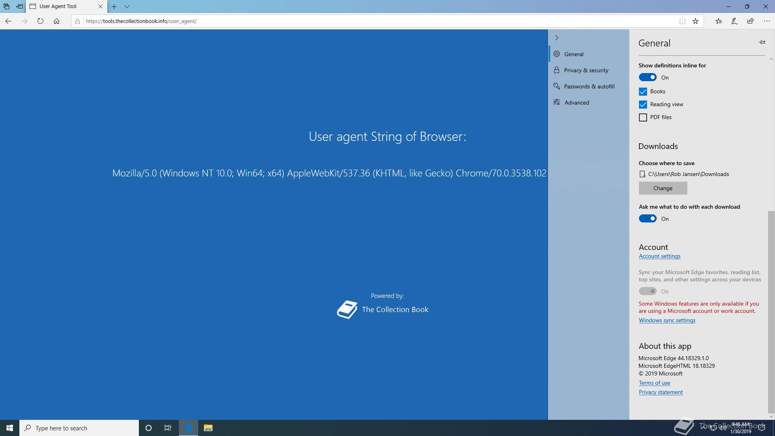The height and width of the screenshot is (436, 775).
Task: Click the scrollbar up arrow in settings
Action: pyautogui.click(x=771, y=59)
